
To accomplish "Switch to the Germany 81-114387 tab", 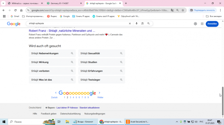I will pyautogui.click(x=64, y=3).
